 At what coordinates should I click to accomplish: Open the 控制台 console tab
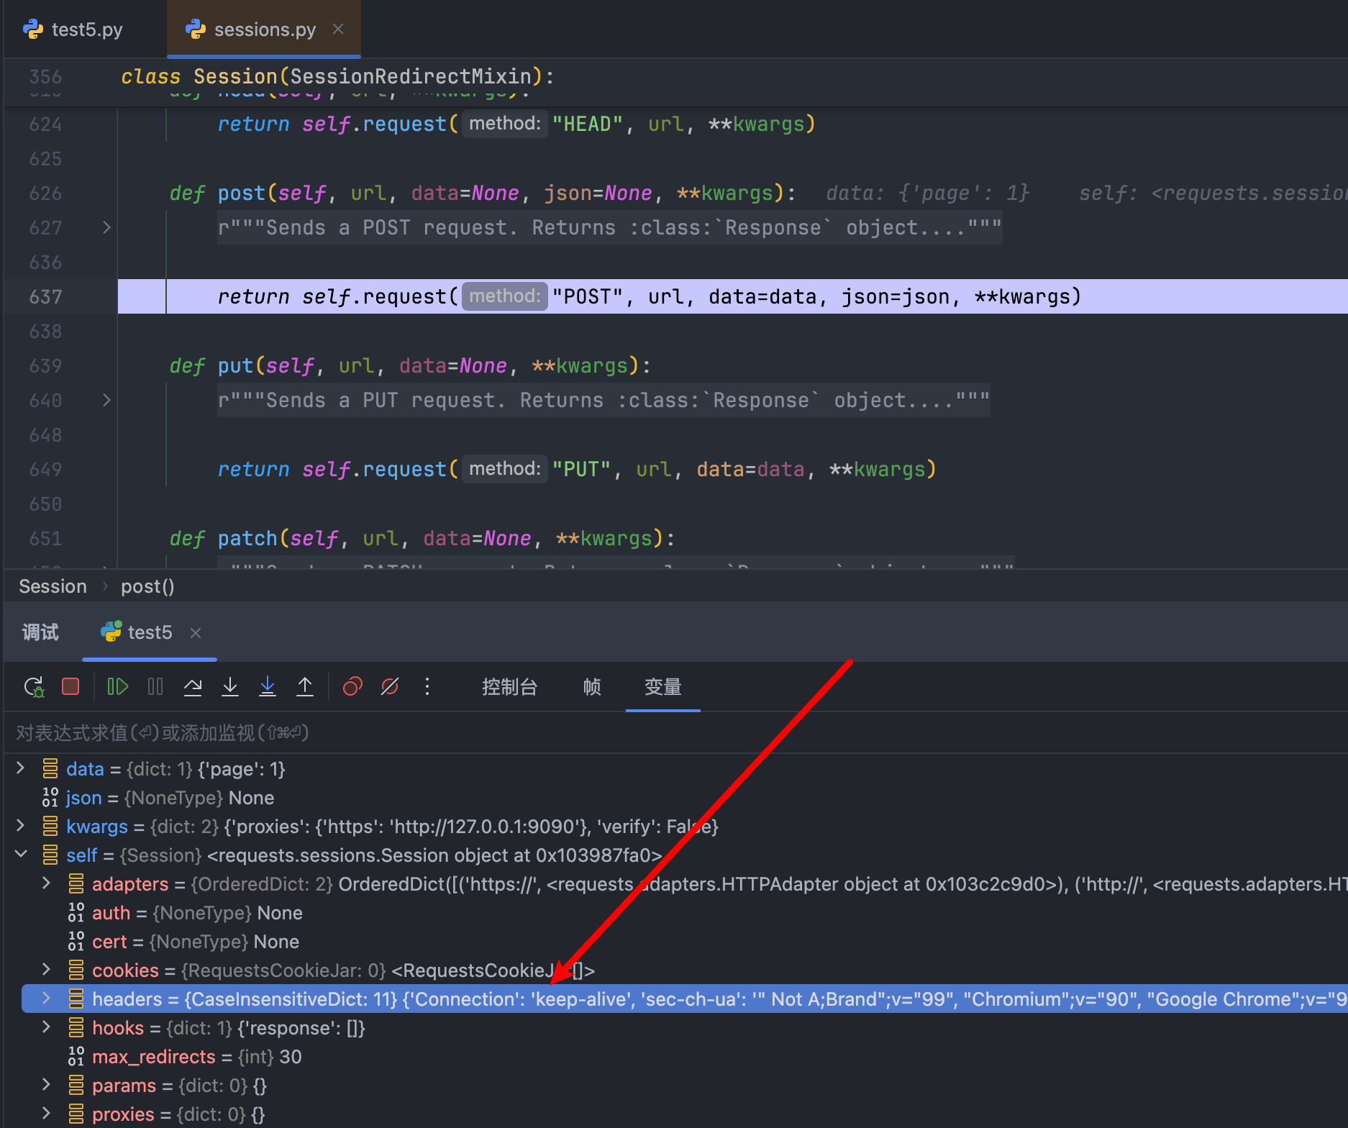509,687
